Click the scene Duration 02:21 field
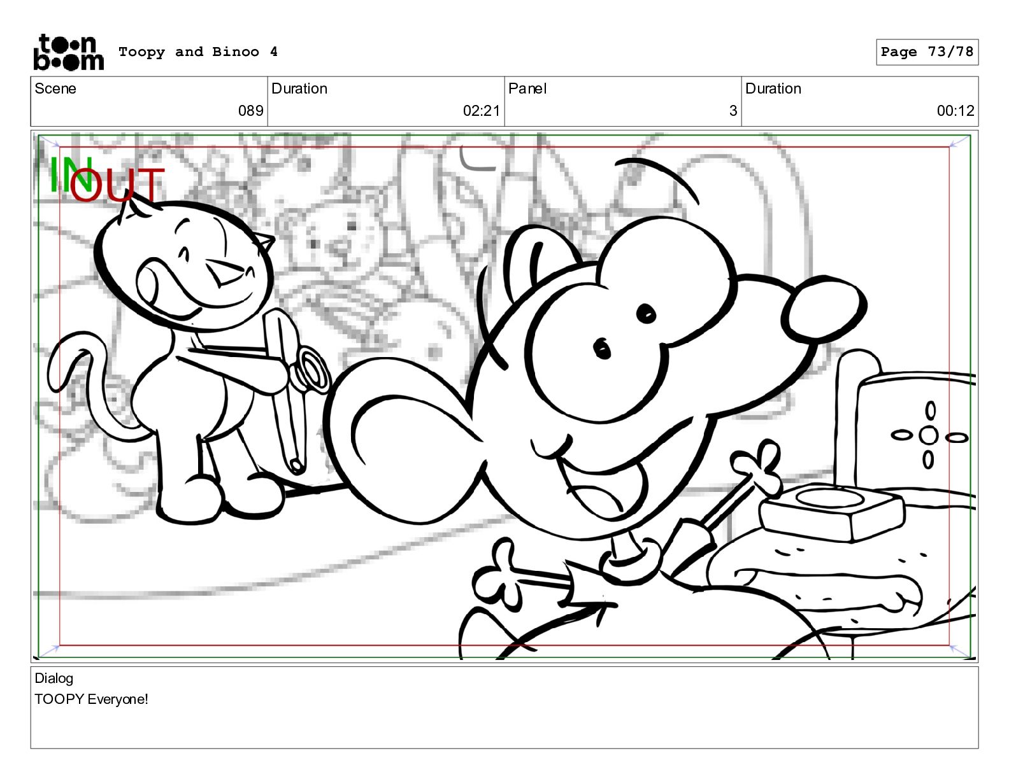This screenshot has height=779, width=1009. [x=386, y=101]
